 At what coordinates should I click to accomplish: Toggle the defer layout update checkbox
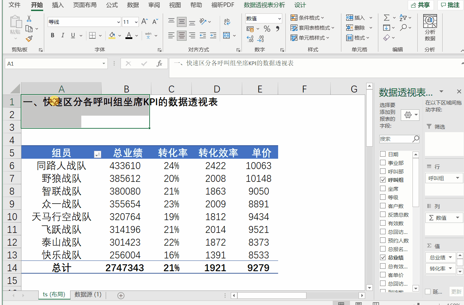[x=428, y=292]
